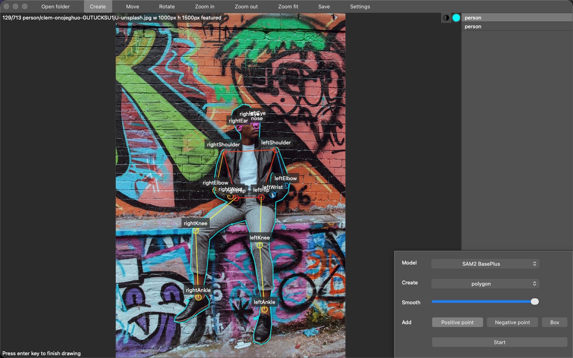
Task: Choose the Box add mode
Action: coord(555,322)
